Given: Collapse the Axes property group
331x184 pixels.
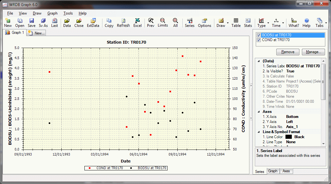Looking at the screenshot, I should (x=258, y=112).
